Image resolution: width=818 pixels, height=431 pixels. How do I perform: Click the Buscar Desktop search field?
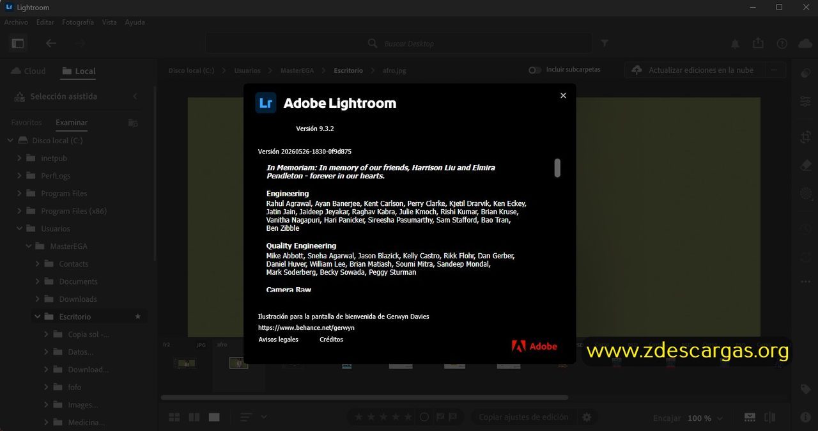click(399, 43)
